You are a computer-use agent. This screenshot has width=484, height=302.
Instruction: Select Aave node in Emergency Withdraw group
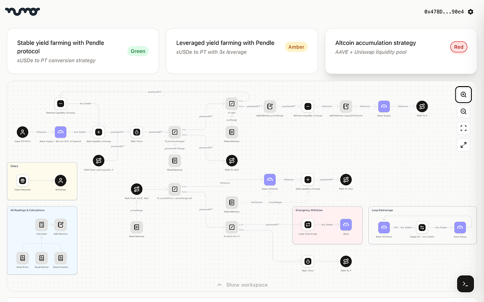tap(345, 224)
